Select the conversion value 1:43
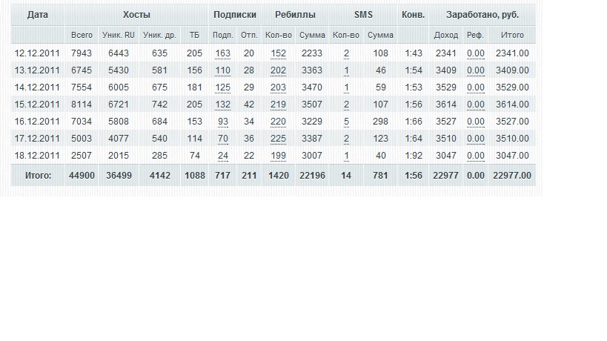 [414, 53]
